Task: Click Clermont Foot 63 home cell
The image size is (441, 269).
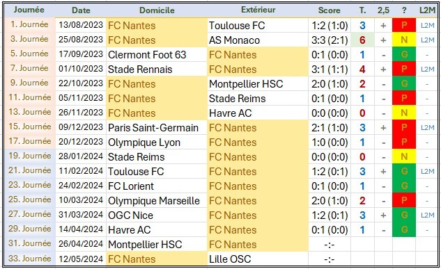Action: [x=157, y=55]
